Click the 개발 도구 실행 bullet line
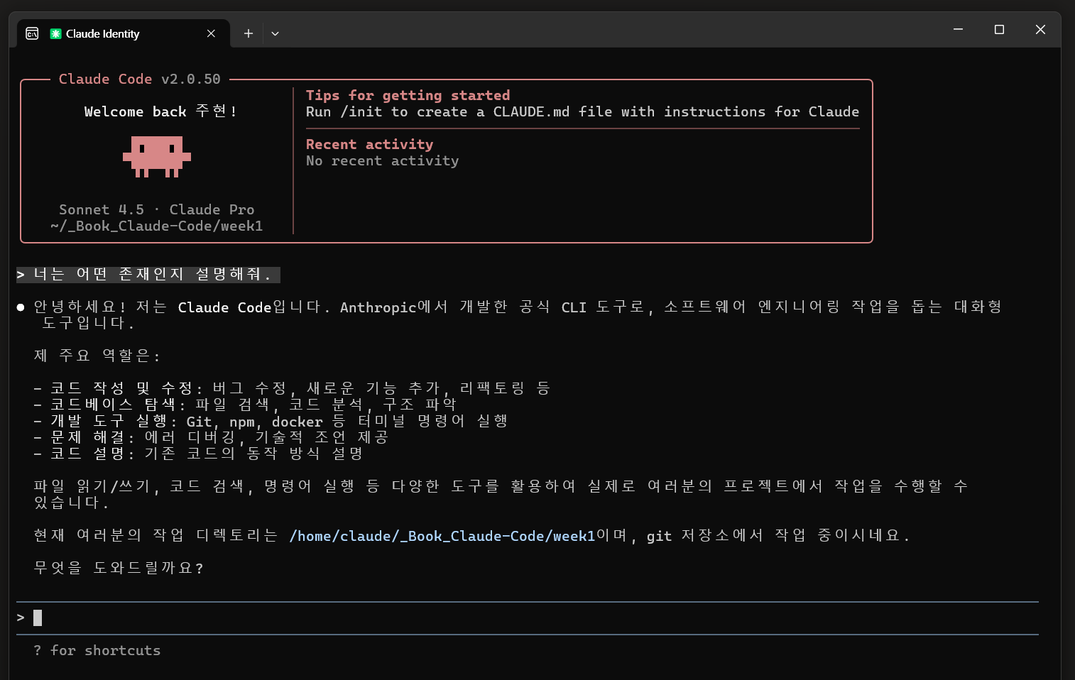This screenshot has height=680, width=1075. (271, 421)
